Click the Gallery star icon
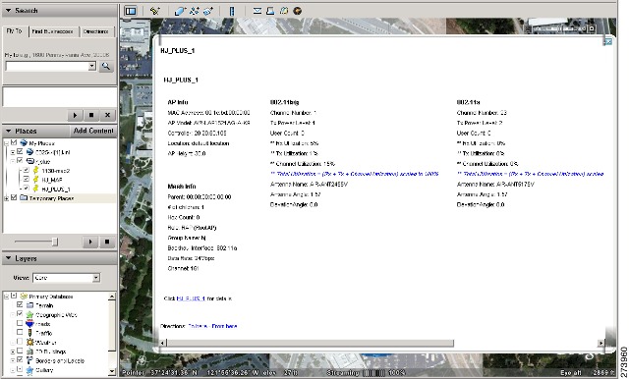The width and height of the screenshot is (629, 379). pyautogui.click(x=29, y=370)
